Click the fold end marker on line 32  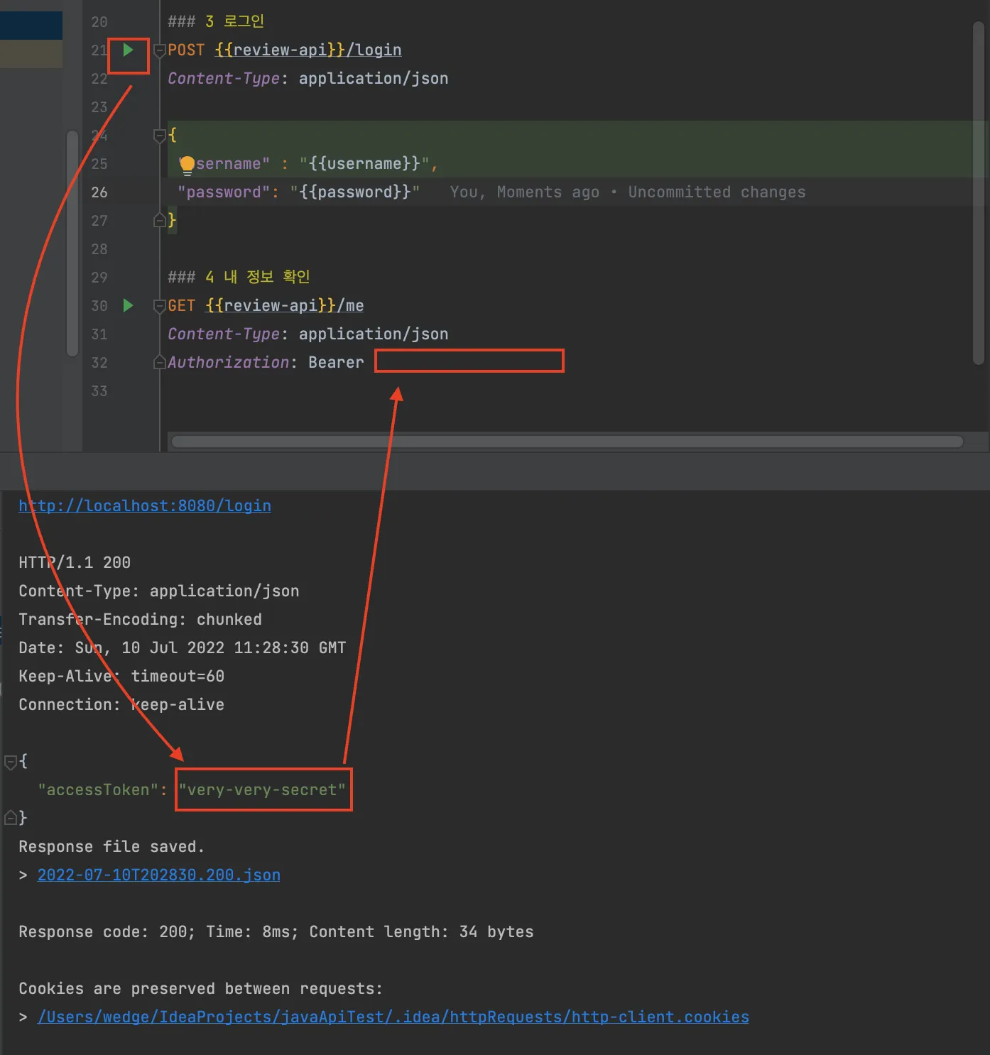coord(160,363)
